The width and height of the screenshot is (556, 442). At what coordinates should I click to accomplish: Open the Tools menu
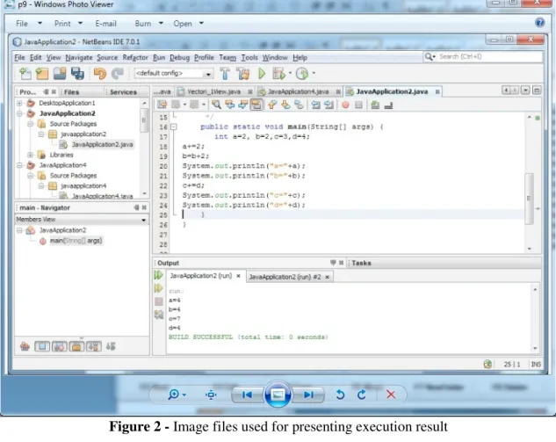click(x=249, y=57)
